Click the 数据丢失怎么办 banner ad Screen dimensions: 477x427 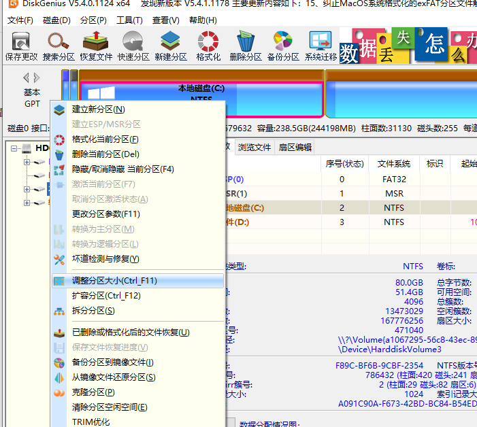click(x=408, y=46)
